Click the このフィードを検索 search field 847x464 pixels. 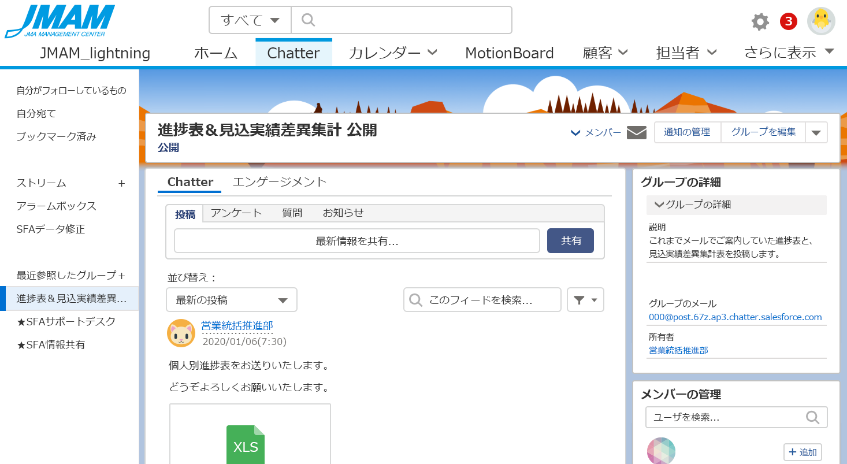(x=482, y=300)
